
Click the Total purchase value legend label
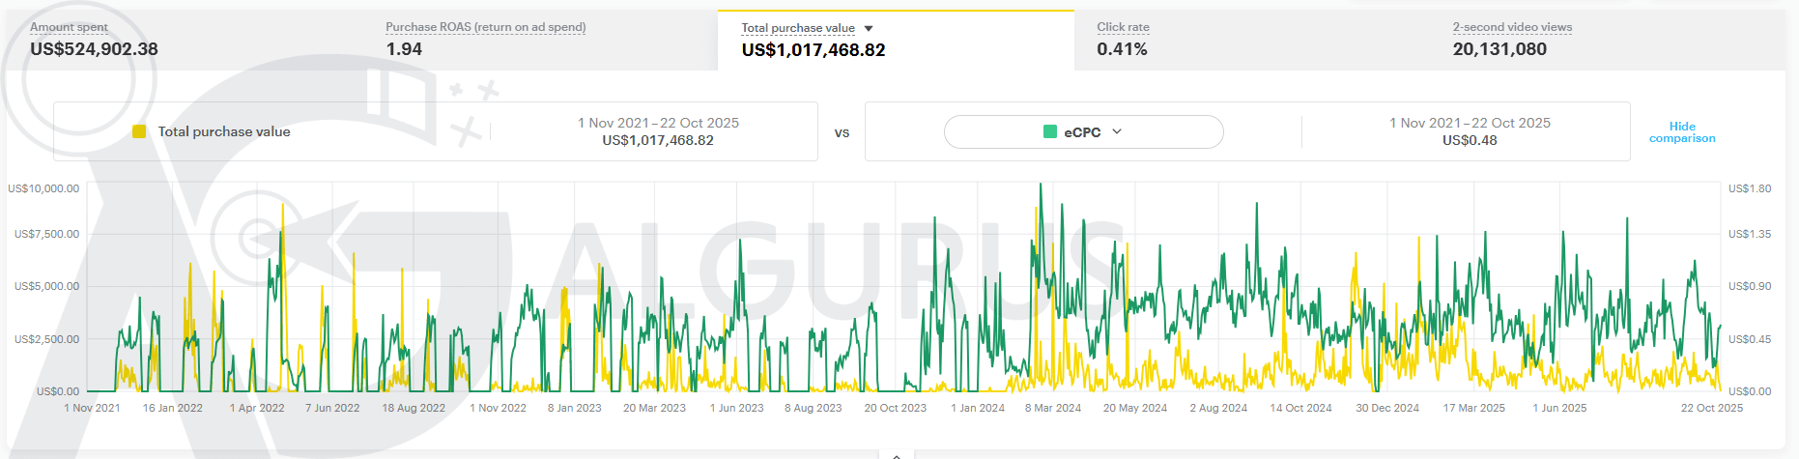coord(224,131)
